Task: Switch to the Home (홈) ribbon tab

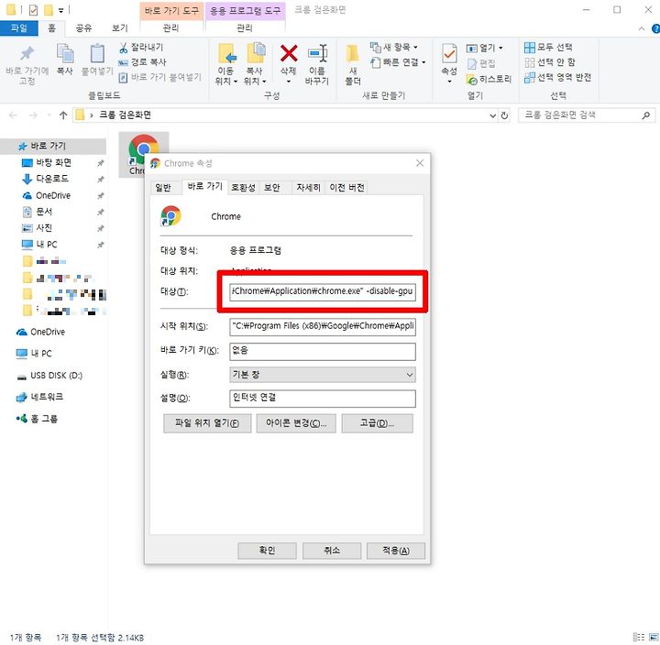Action: click(51, 28)
